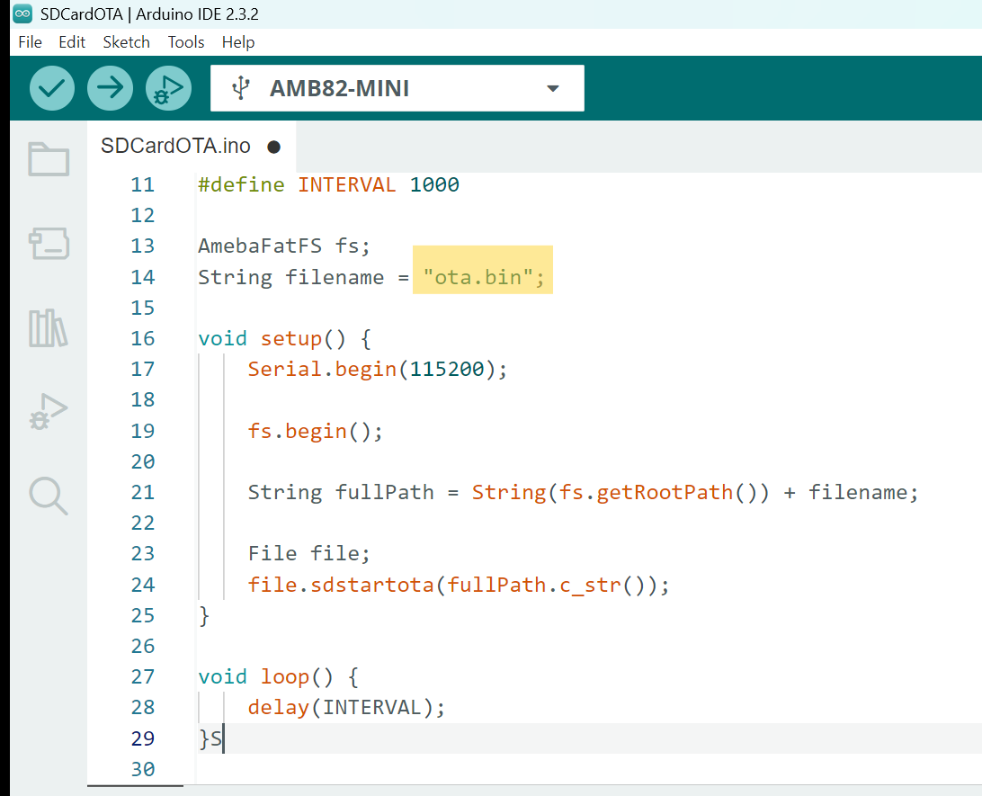Upload the sketch with the arrow button
The width and height of the screenshot is (982, 796).
pyautogui.click(x=110, y=88)
